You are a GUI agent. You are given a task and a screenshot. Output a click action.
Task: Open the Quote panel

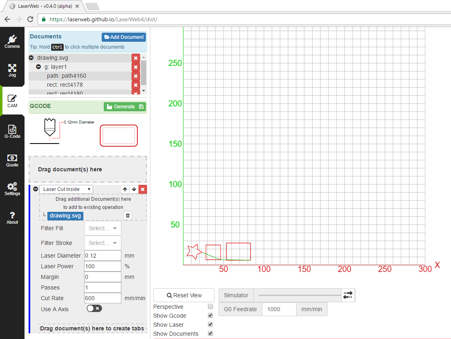(12, 160)
